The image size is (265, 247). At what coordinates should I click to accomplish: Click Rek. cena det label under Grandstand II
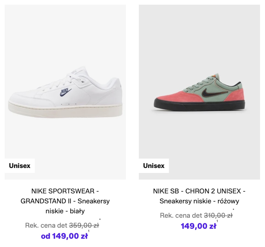46,225
